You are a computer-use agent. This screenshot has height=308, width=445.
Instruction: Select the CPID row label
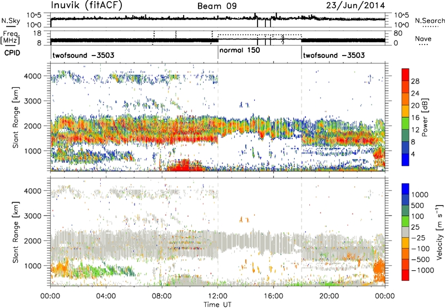(x=12, y=53)
